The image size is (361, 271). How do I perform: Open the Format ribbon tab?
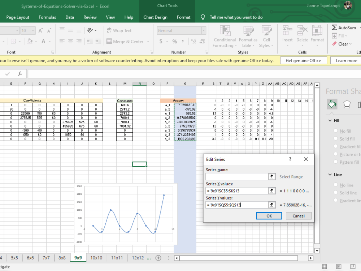pyautogui.click(x=183, y=17)
